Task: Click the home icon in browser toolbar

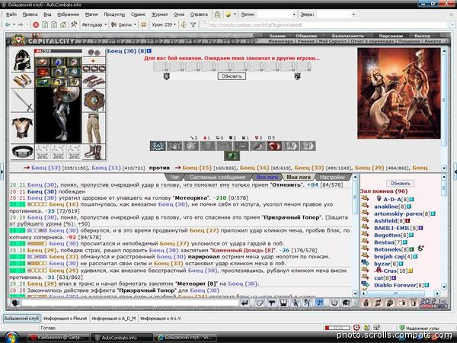Action: point(63,25)
